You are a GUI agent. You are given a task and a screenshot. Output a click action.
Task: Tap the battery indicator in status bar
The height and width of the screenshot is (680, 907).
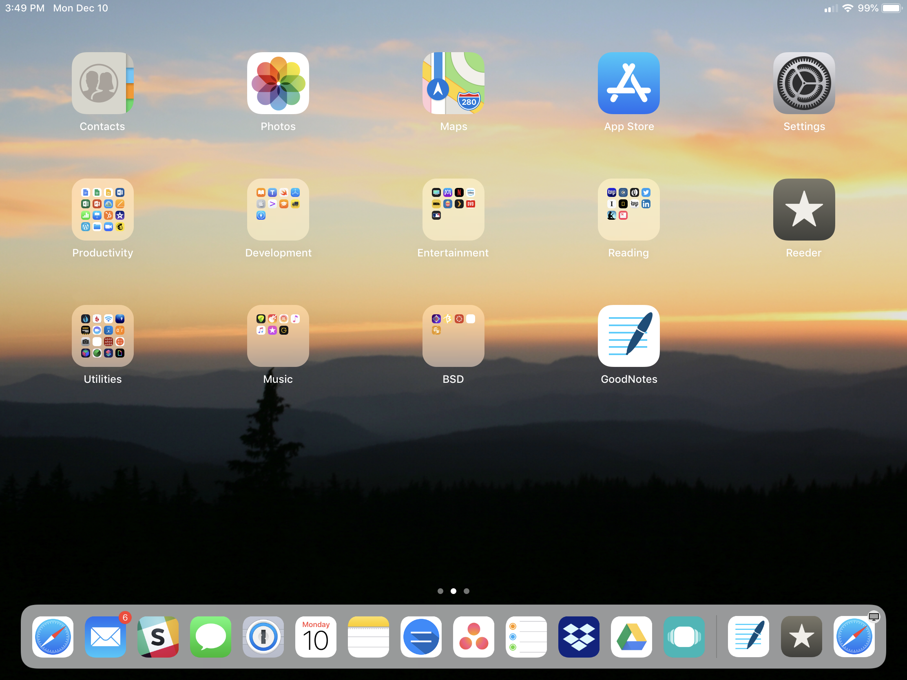click(x=892, y=8)
